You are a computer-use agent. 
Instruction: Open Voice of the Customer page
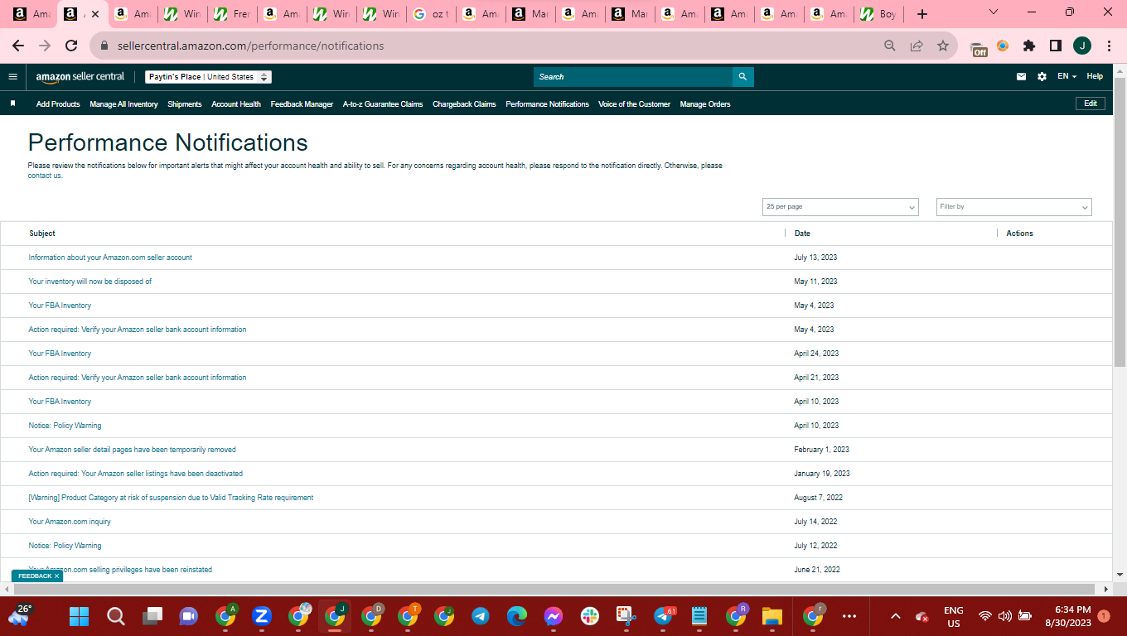(634, 104)
